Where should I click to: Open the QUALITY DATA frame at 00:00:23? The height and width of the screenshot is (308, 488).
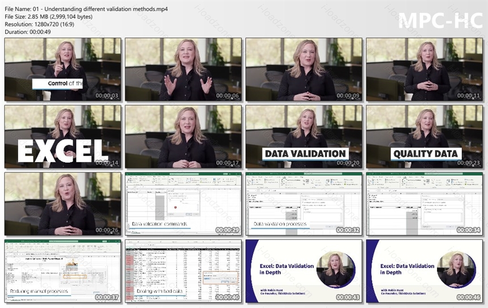pyautogui.click(x=424, y=137)
